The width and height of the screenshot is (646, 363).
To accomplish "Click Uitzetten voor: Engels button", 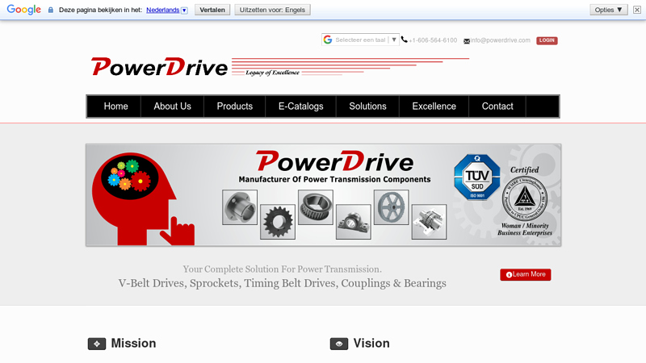I will (x=272, y=10).
